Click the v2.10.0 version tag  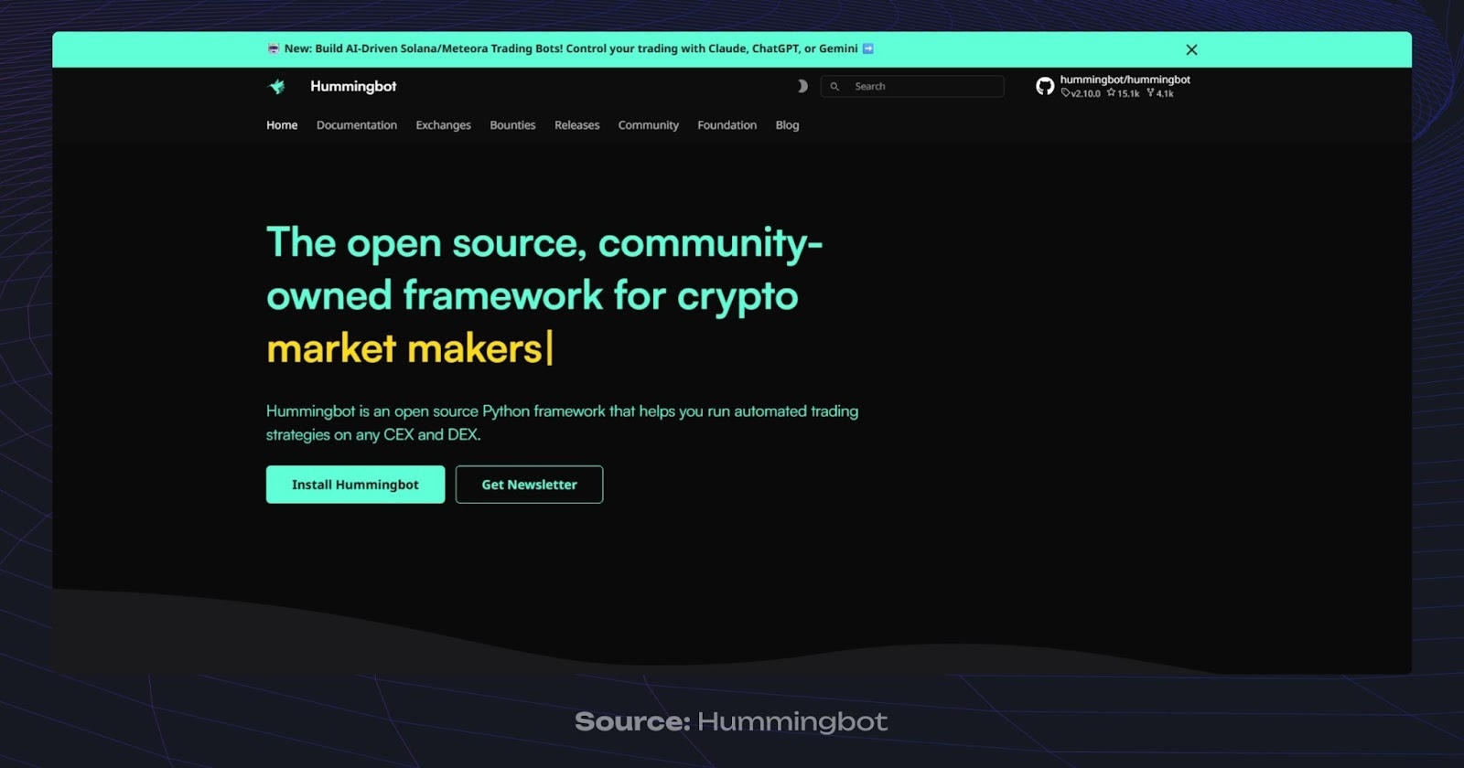(1082, 93)
